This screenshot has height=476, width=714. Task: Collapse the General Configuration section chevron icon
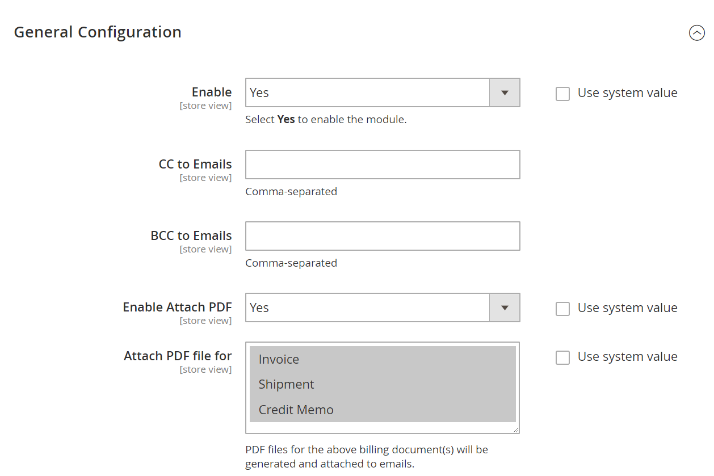pyautogui.click(x=696, y=33)
